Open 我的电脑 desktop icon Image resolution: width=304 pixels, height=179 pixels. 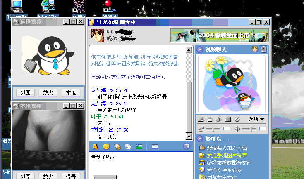pos(17,9)
